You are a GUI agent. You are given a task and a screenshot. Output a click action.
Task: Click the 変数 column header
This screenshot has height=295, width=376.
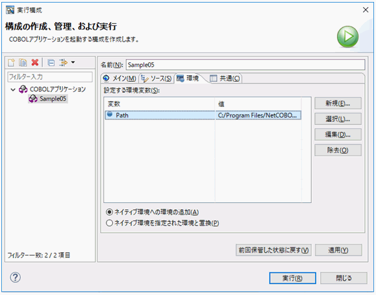coord(160,104)
